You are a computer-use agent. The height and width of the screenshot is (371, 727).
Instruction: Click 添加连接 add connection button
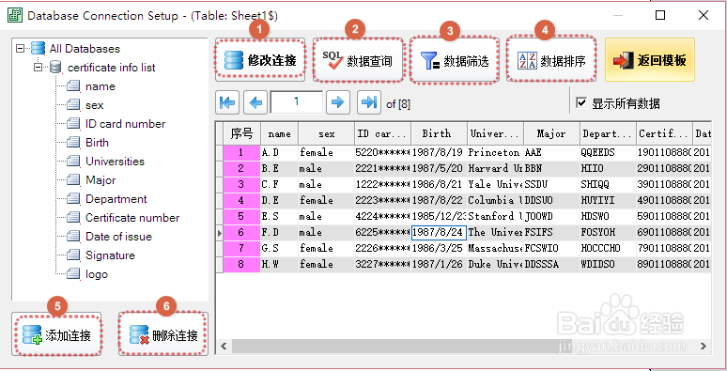point(56,334)
